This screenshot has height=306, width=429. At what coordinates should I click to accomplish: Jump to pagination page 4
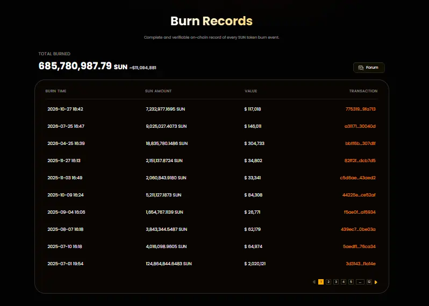344,282
